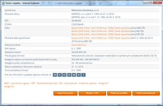The width and height of the screenshot is (163, 106).
Task: Open the www.metros.cz website link
Action: 79,45
